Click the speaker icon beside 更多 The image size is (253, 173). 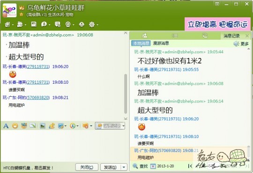(x=237, y=43)
